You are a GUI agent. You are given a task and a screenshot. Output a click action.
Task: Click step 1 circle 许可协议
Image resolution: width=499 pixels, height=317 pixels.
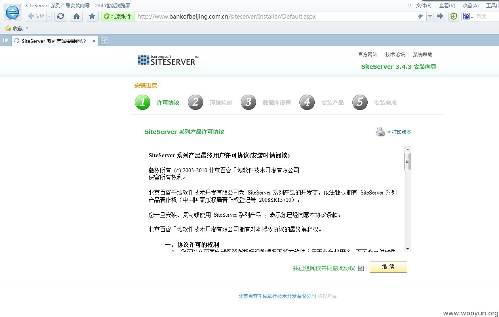point(143,102)
